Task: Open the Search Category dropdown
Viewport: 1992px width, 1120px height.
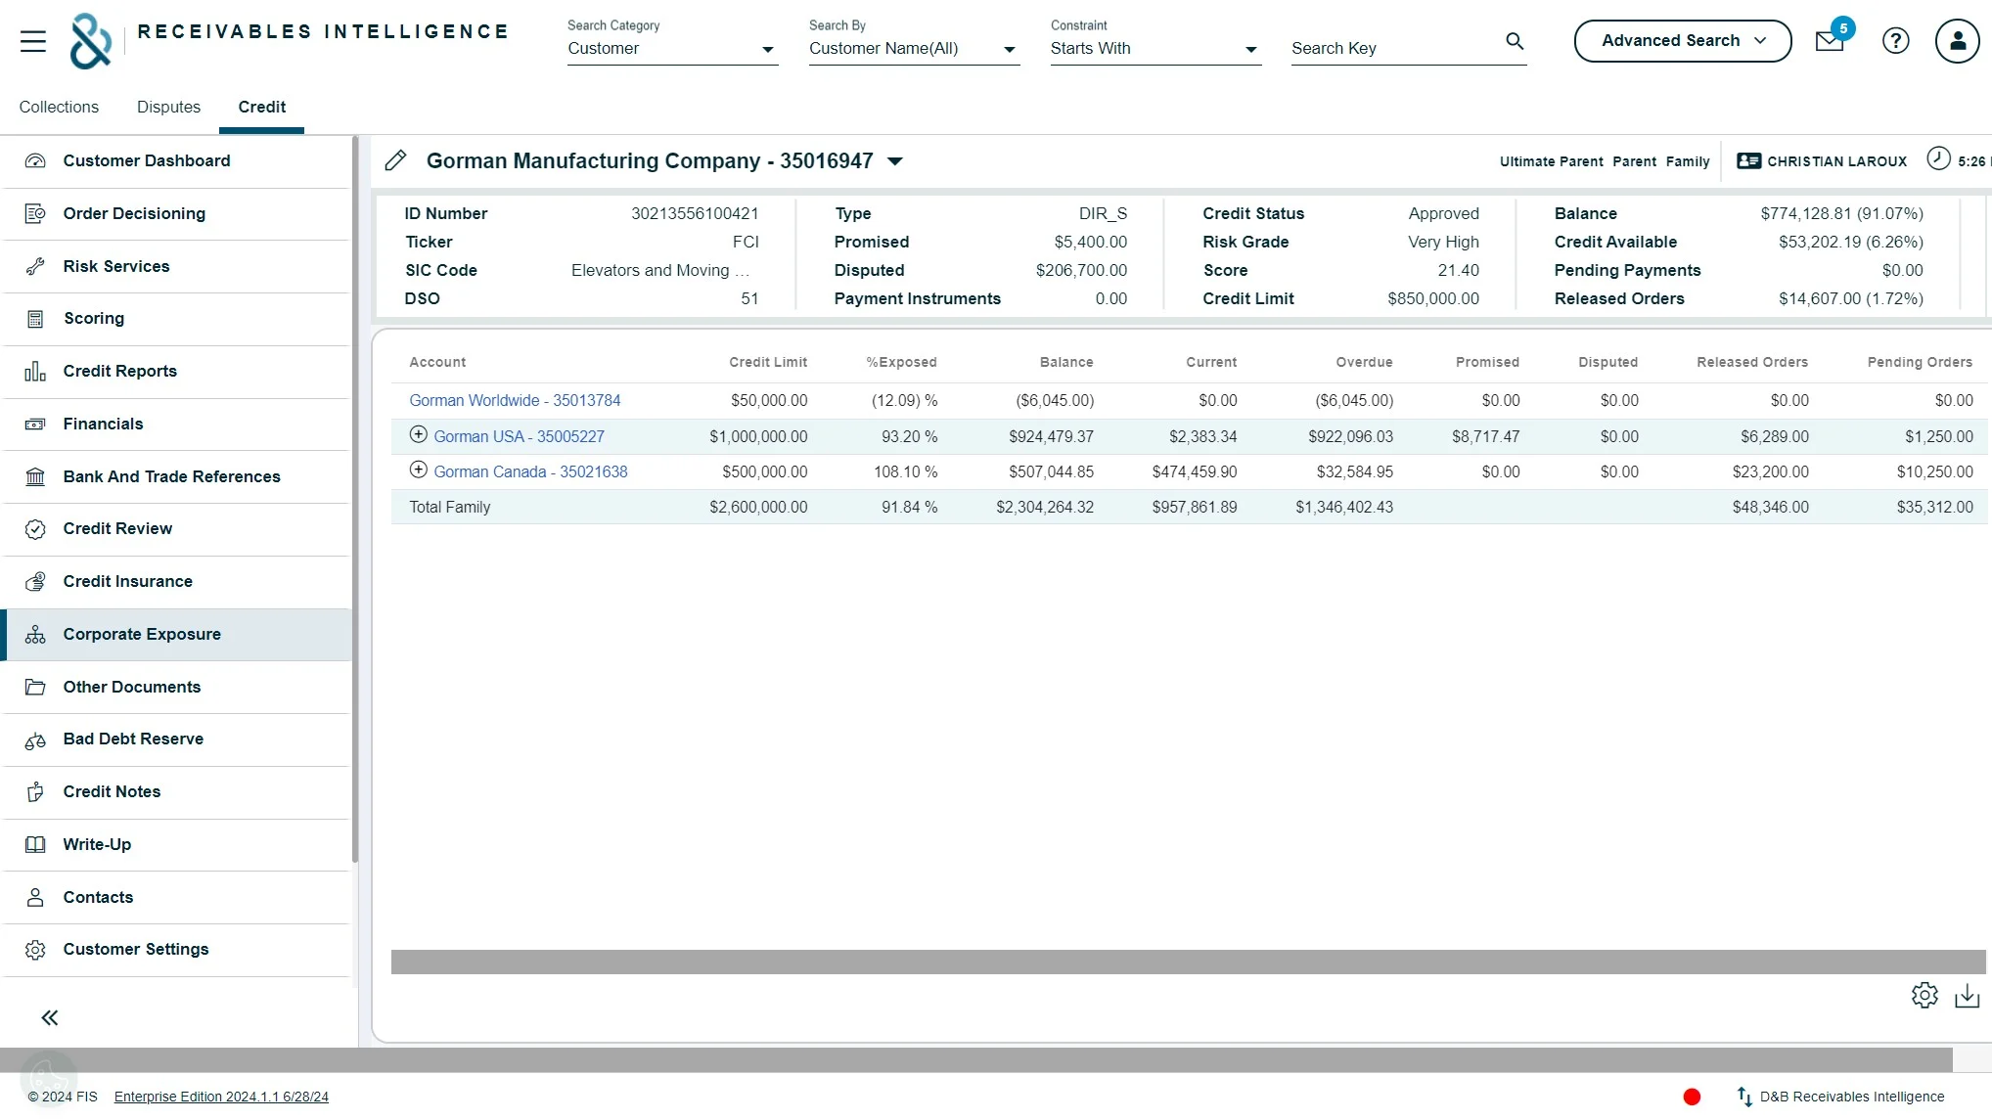Action: coord(672,48)
